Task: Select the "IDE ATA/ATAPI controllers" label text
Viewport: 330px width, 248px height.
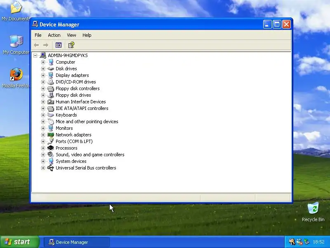Action: point(82,108)
